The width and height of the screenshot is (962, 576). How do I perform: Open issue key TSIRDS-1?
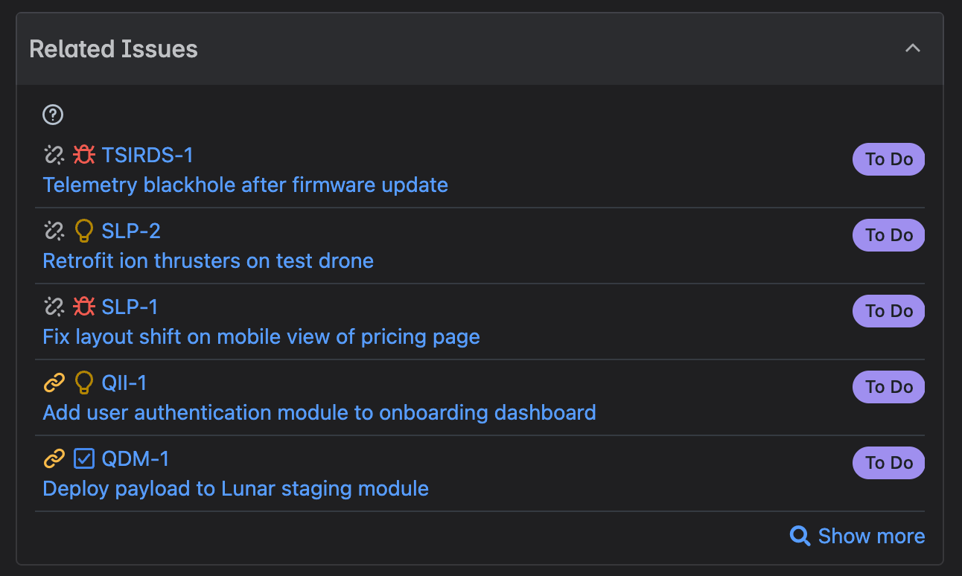tap(147, 155)
